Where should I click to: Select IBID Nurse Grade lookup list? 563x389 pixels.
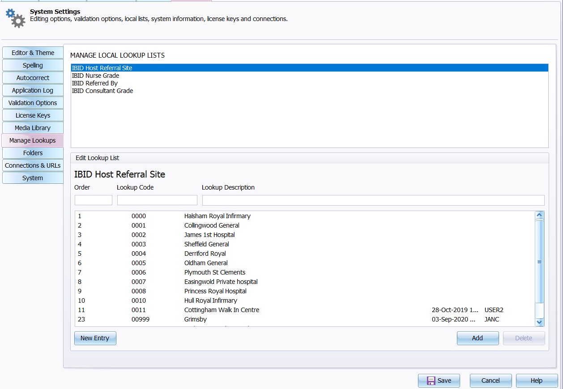coord(95,76)
